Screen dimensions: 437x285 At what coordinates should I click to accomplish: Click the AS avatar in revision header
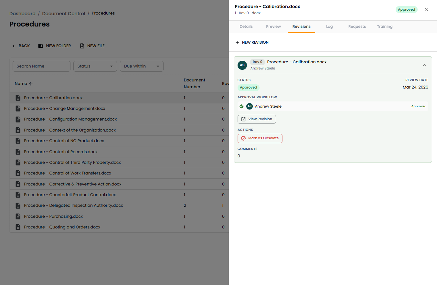pyautogui.click(x=242, y=65)
